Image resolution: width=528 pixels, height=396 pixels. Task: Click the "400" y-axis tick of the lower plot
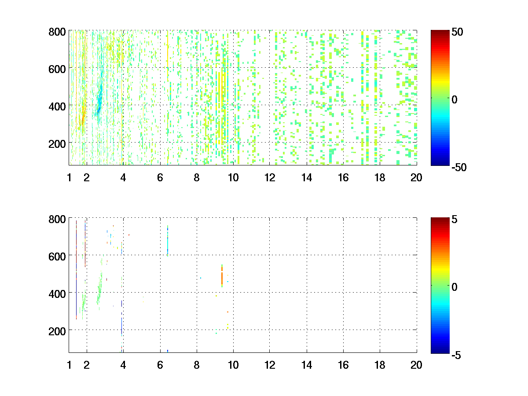(x=57, y=293)
